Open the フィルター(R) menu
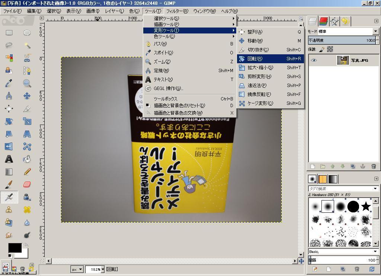This screenshot has width=381, height=276. click(177, 11)
